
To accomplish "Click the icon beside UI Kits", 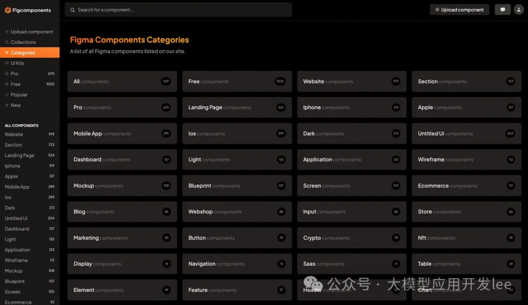I will [7, 63].
